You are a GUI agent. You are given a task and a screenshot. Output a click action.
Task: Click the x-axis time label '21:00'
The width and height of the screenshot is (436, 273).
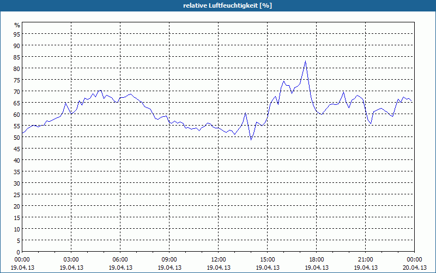(x=365, y=260)
